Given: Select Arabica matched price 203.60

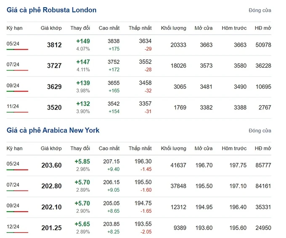Looking at the screenshot, I should point(51,165).
